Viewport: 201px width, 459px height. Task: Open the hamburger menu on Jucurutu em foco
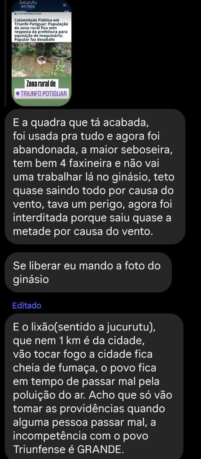64,5
